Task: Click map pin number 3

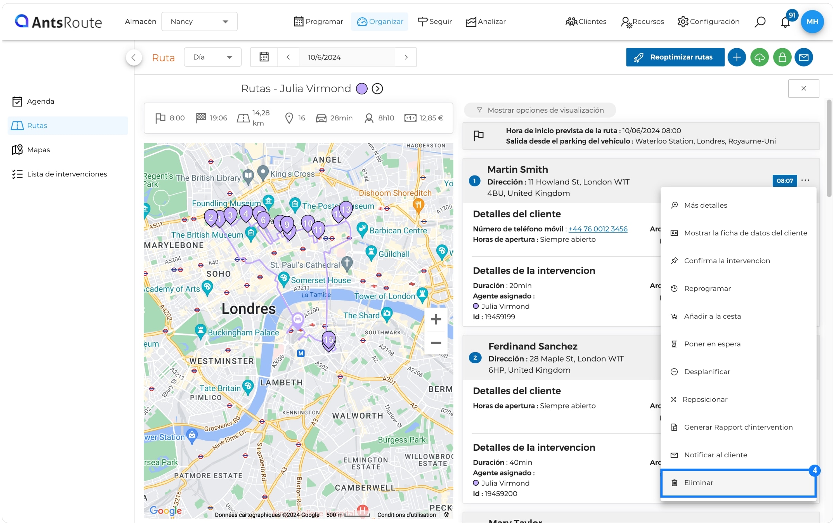Action: click(x=230, y=216)
